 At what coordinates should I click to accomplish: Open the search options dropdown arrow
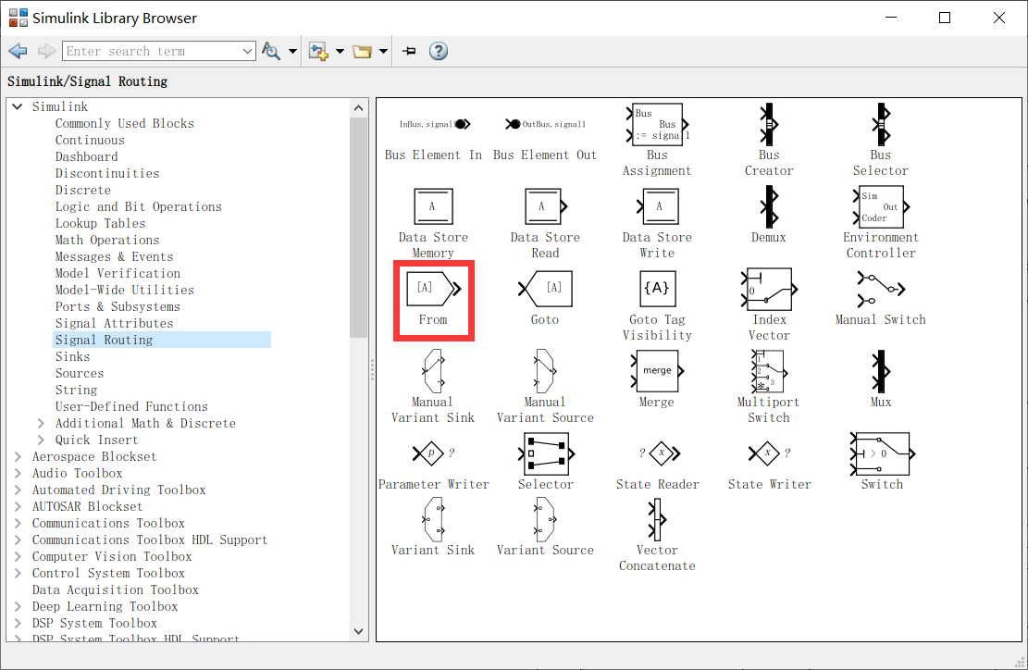292,51
